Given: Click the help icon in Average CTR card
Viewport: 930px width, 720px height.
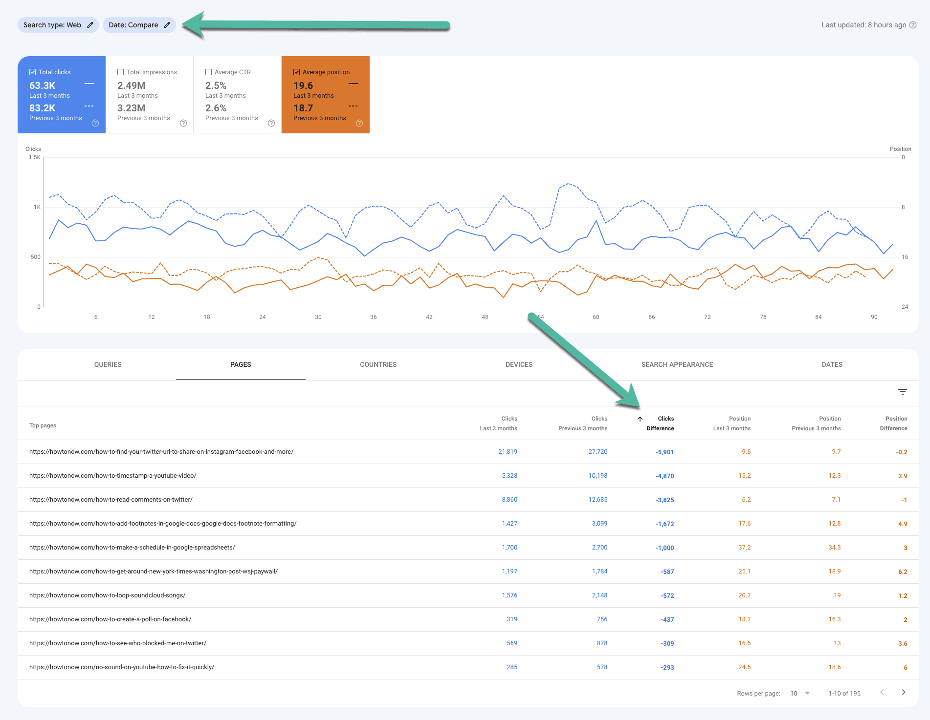Looking at the screenshot, I should pyautogui.click(x=271, y=123).
